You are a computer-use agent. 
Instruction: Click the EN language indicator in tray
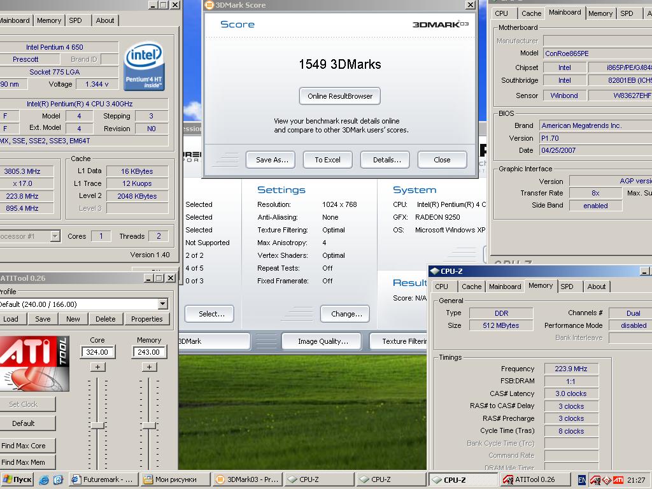(x=582, y=480)
